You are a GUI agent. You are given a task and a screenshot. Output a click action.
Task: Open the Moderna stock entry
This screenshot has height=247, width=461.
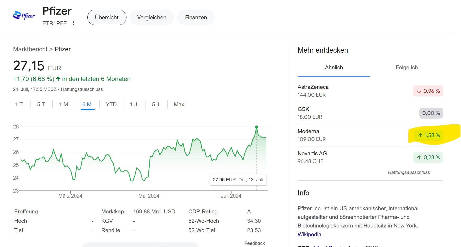point(370,135)
